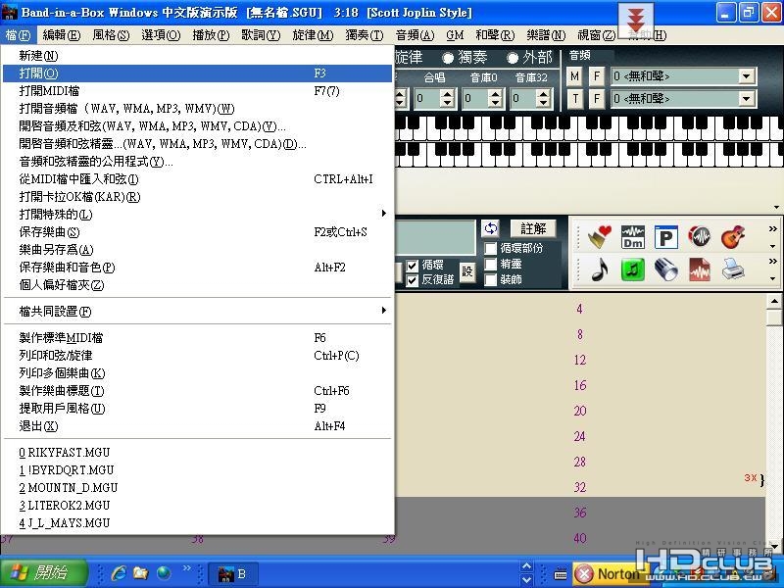The width and height of the screenshot is (784, 588).
Task: Open the 旋律(M) menu
Action: (313, 35)
